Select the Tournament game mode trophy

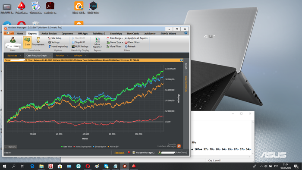[38, 41]
